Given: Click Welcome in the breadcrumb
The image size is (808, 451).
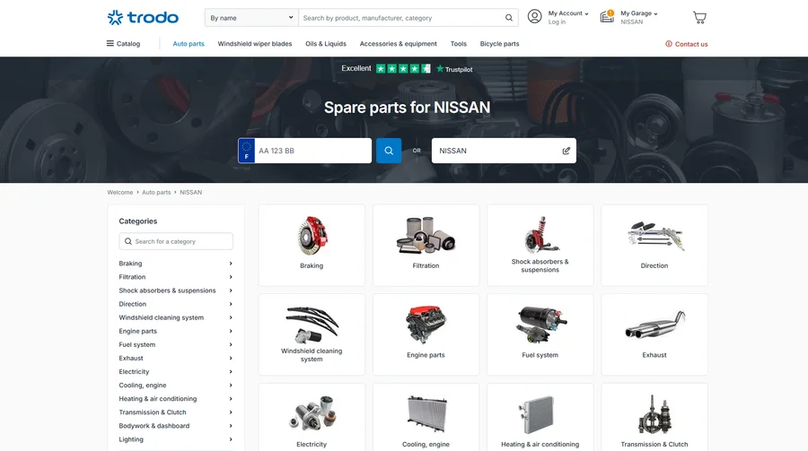Looking at the screenshot, I should 120,193.
